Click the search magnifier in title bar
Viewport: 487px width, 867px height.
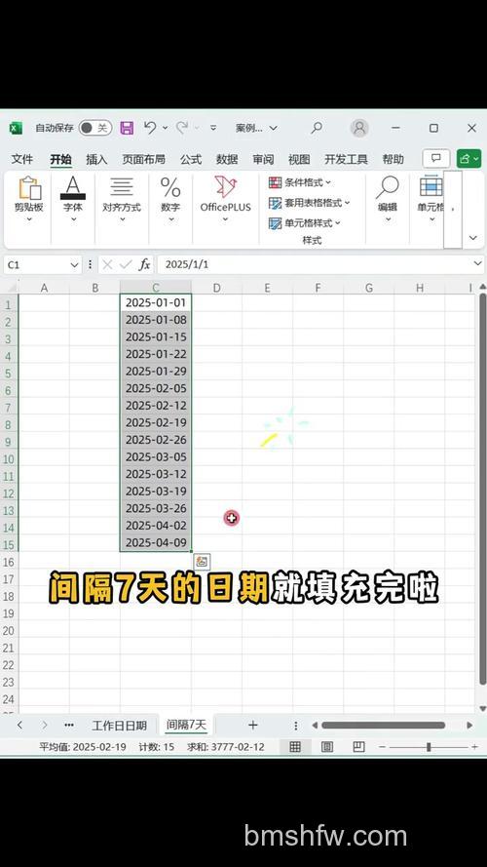click(317, 128)
